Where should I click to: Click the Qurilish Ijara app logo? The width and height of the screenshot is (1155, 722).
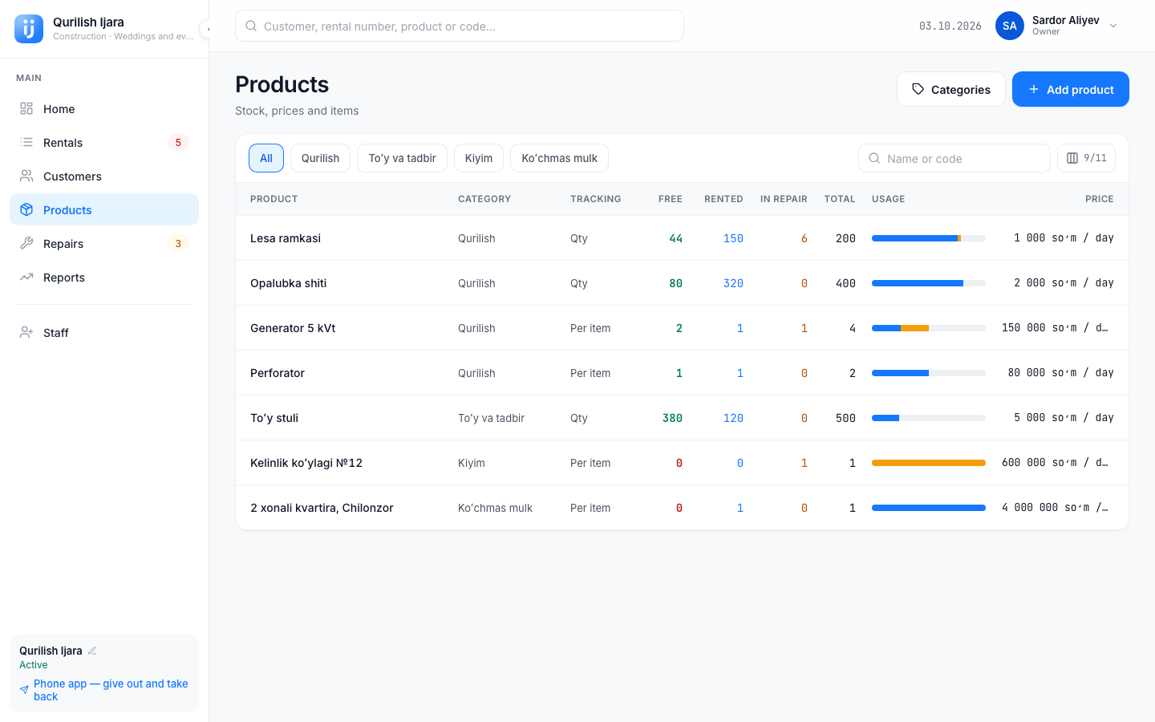click(29, 29)
